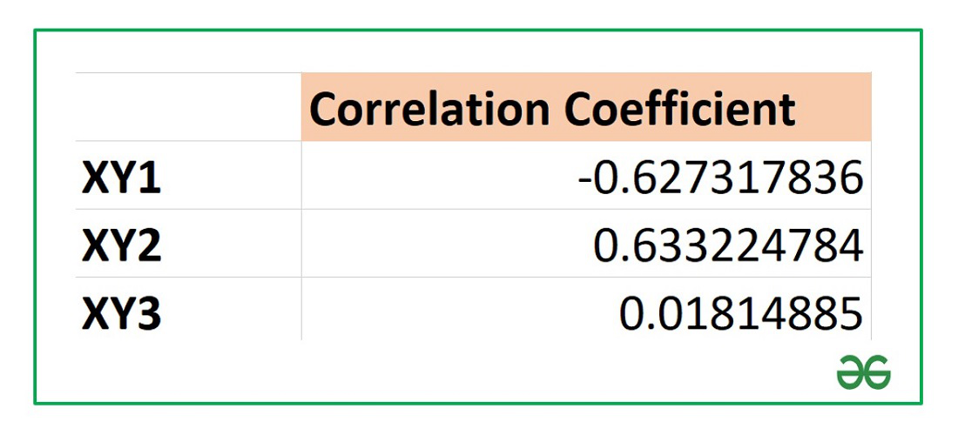This screenshot has height=436, width=958.
Task: Click the GeeksforGeeks logo
Action: pos(863,372)
